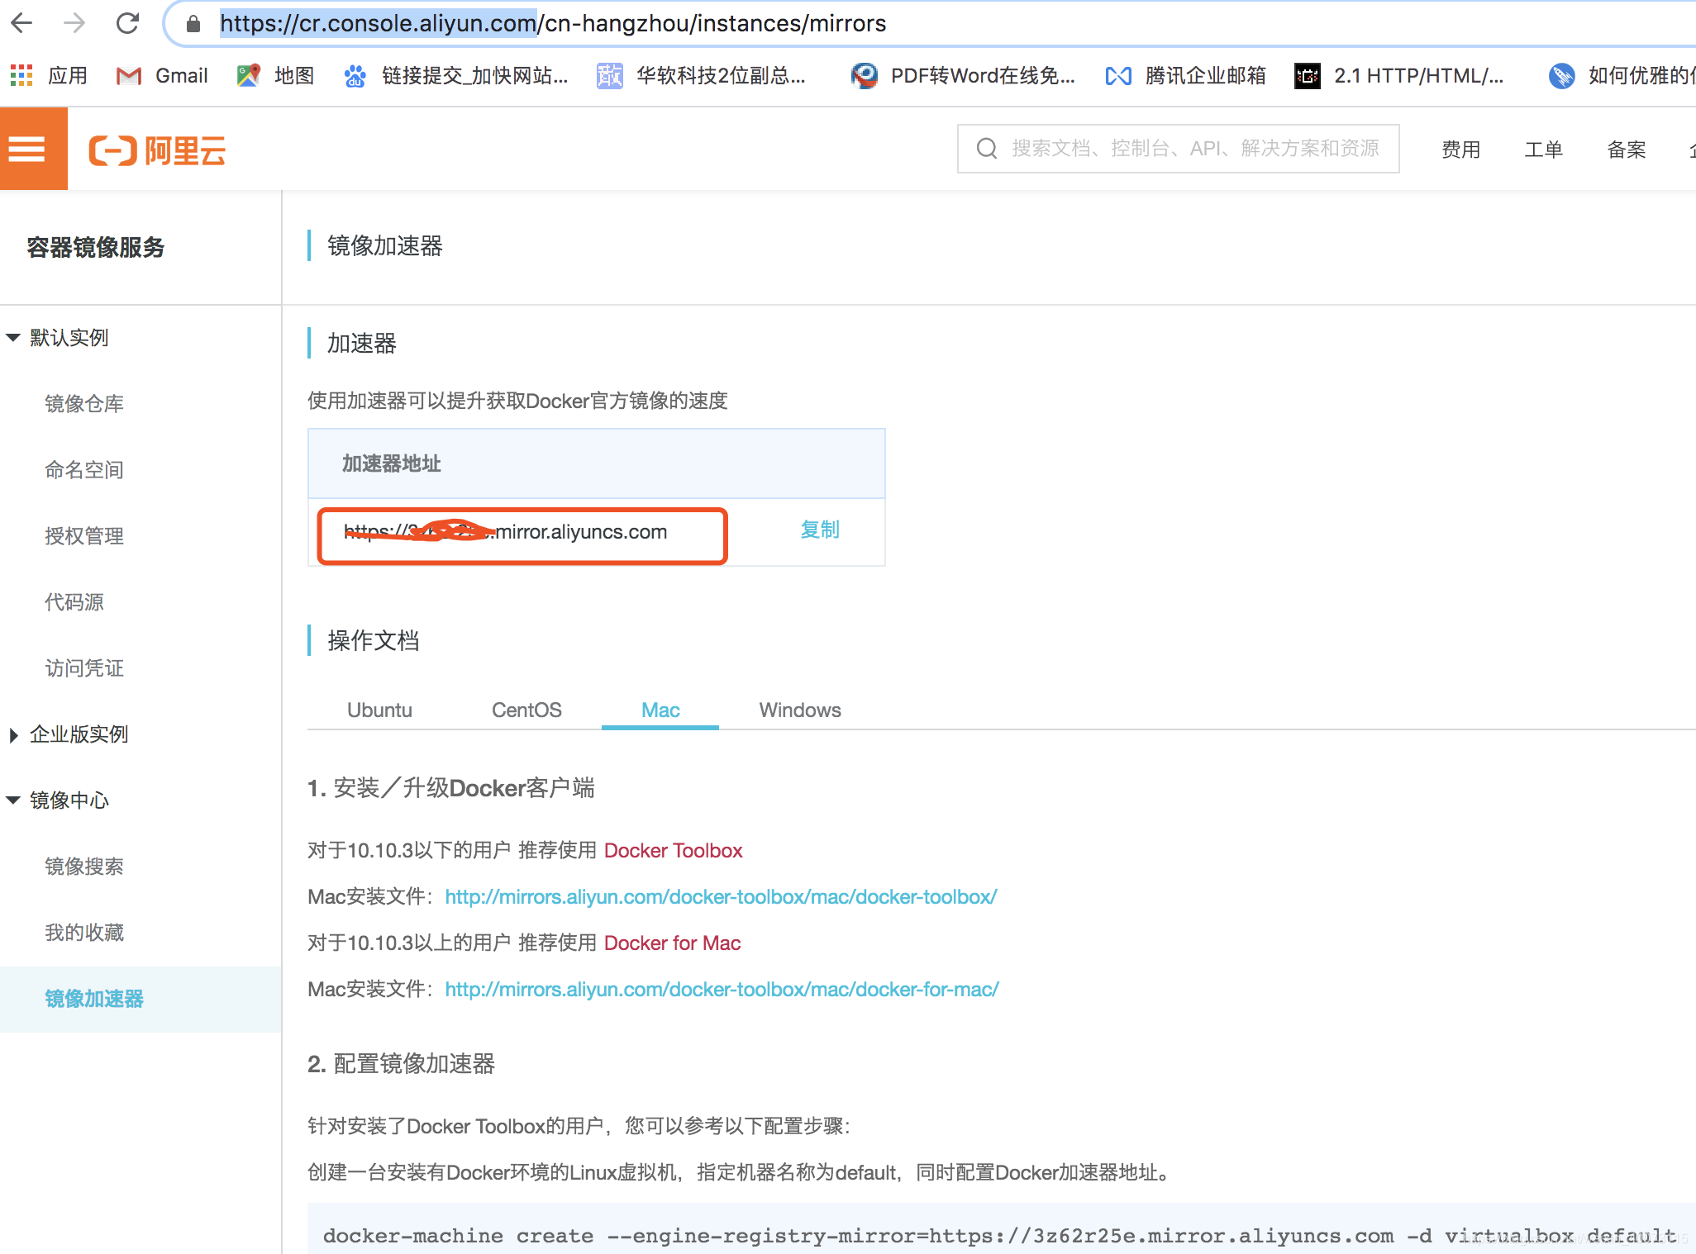The width and height of the screenshot is (1696, 1254).
Task: Open the docker-for-mac/ download link
Action: tap(722, 990)
